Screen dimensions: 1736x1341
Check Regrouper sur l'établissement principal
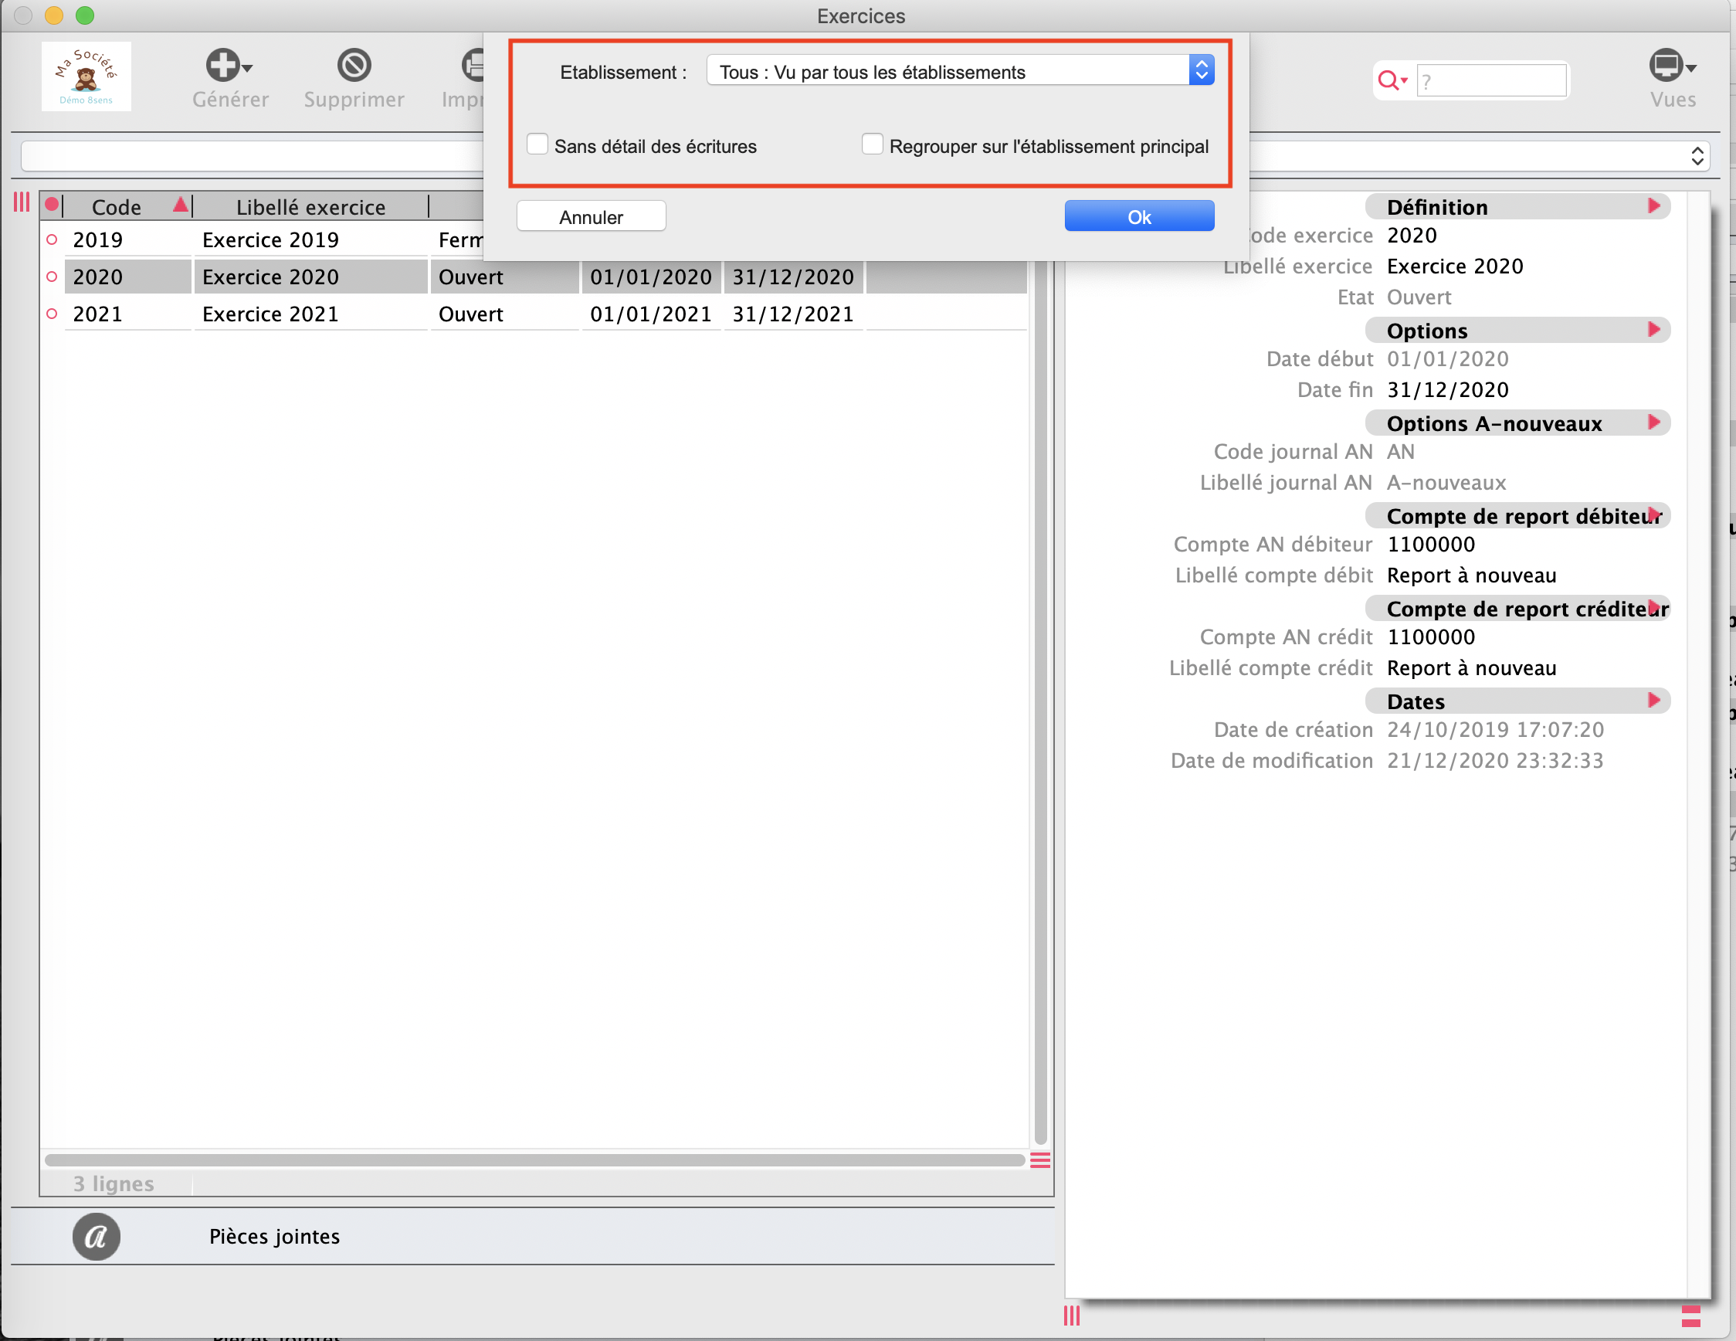pyautogui.click(x=872, y=144)
